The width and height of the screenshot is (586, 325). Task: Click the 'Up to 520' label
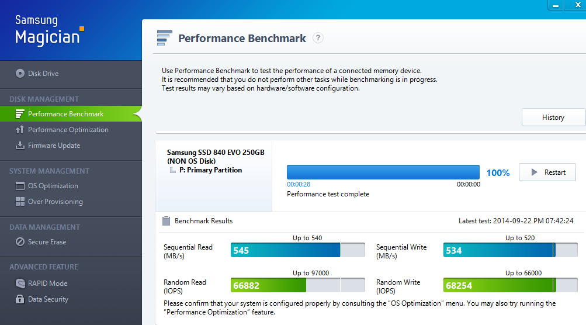(520, 238)
